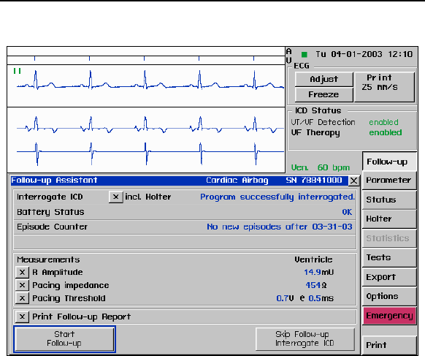Print ECG at 25 mm/s
Image resolution: width=425 pixels, height=356 pixels.
384,87
